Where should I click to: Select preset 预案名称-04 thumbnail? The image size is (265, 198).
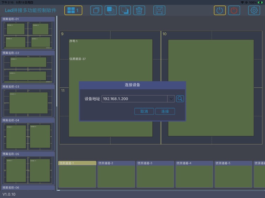[28, 135]
